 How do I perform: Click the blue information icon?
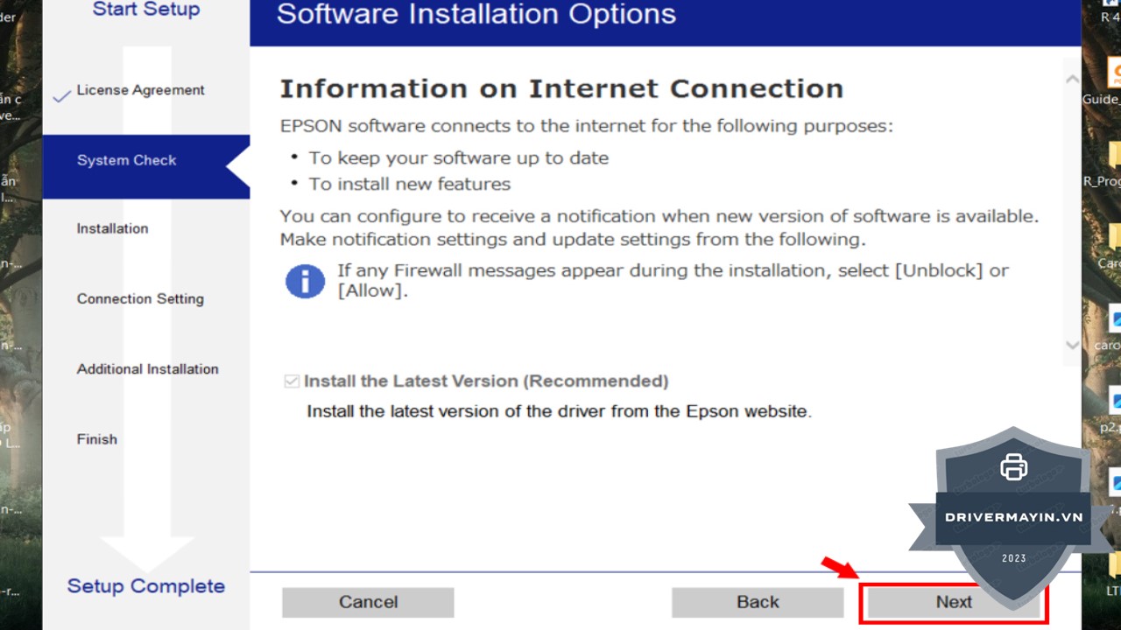pyautogui.click(x=305, y=282)
